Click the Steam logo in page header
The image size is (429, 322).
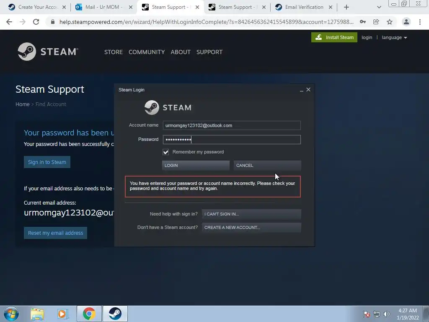pos(48,52)
